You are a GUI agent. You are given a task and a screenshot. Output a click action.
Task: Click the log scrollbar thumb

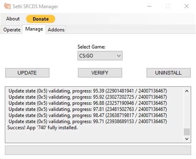click(187, 132)
